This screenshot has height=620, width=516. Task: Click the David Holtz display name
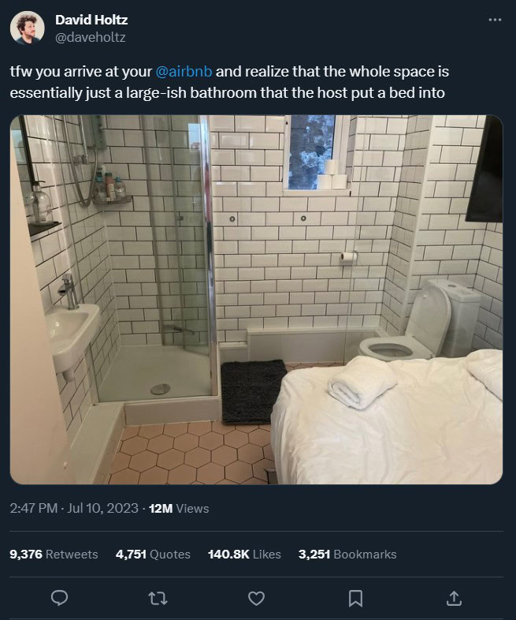coord(91,20)
